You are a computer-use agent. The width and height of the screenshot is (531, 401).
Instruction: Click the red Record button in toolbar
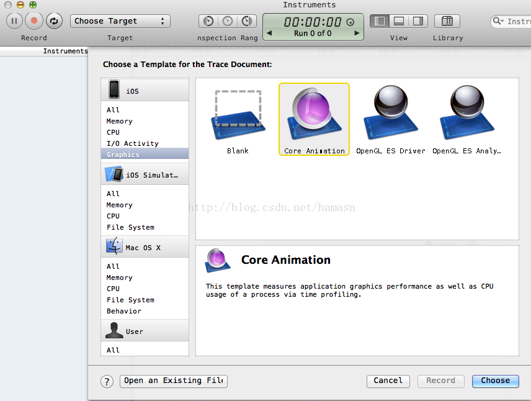click(34, 21)
